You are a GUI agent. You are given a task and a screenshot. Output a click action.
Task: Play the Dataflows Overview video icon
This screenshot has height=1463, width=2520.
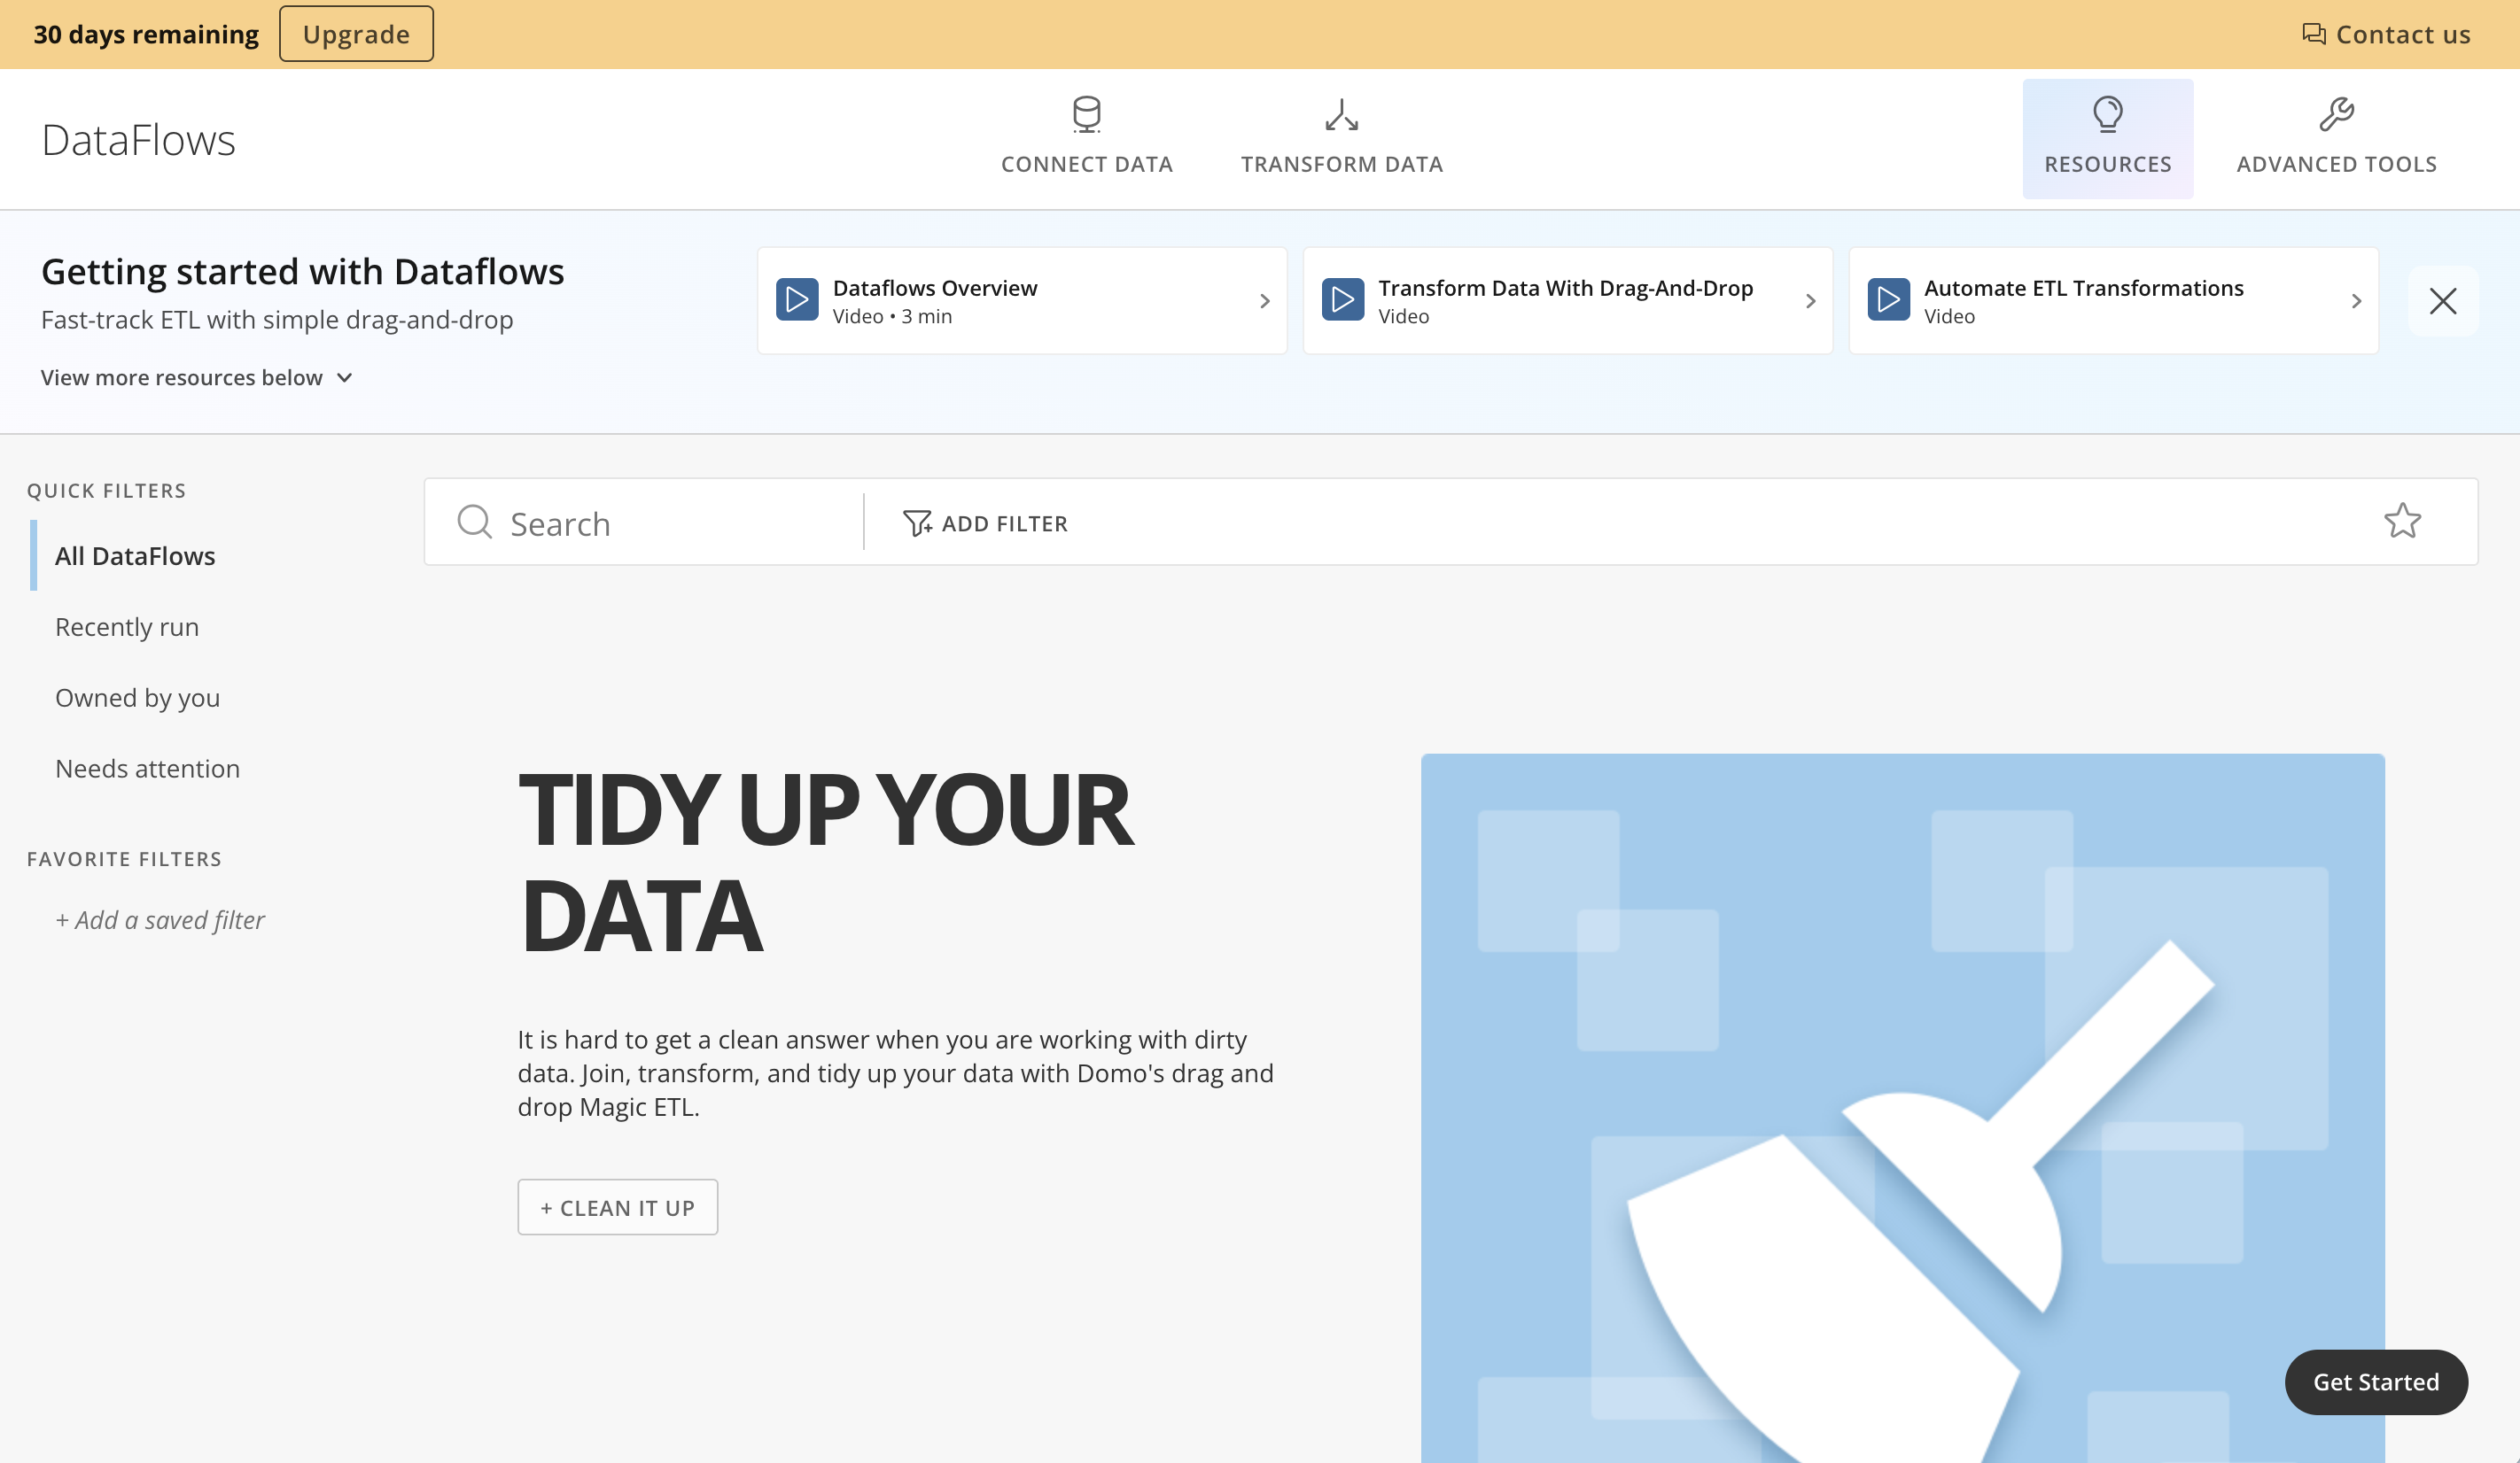(x=797, y=300)
